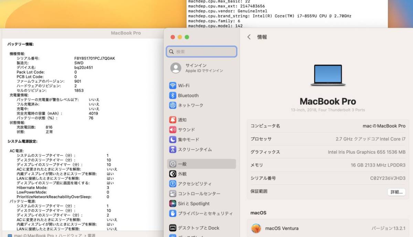Click デバイス名 value bq20z451
The width and height of the screenshot is (413, 237).
tap(84, 68)
